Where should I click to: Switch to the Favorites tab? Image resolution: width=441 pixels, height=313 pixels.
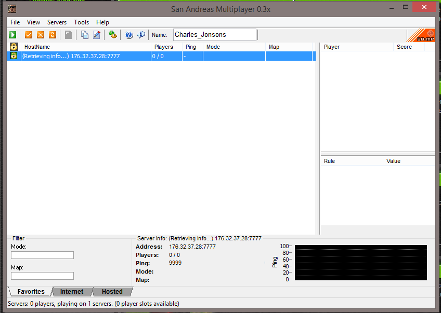click(31, 292)
